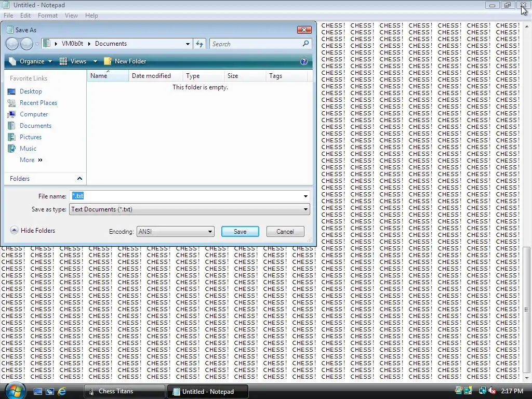Expand the Folders pane
Screen dimensions: 532x399
(45, 179)
